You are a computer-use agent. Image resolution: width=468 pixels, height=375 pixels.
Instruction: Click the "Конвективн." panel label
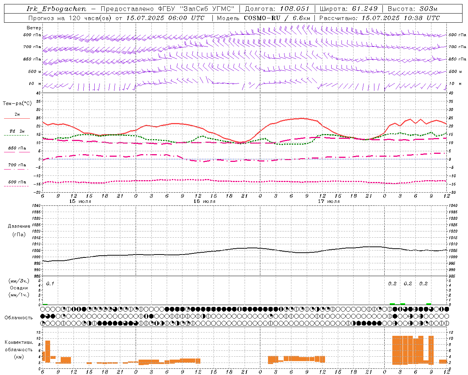coord(19,342)
